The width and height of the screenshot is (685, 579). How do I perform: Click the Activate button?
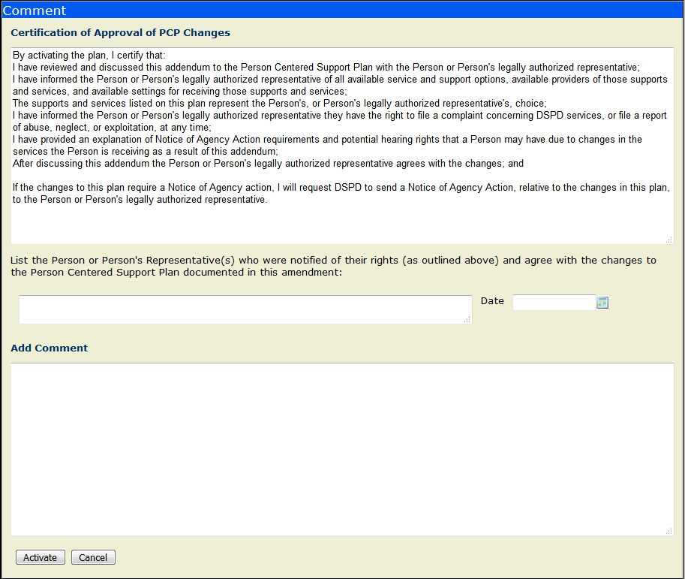pyautogui.click(x=40, y=557)
